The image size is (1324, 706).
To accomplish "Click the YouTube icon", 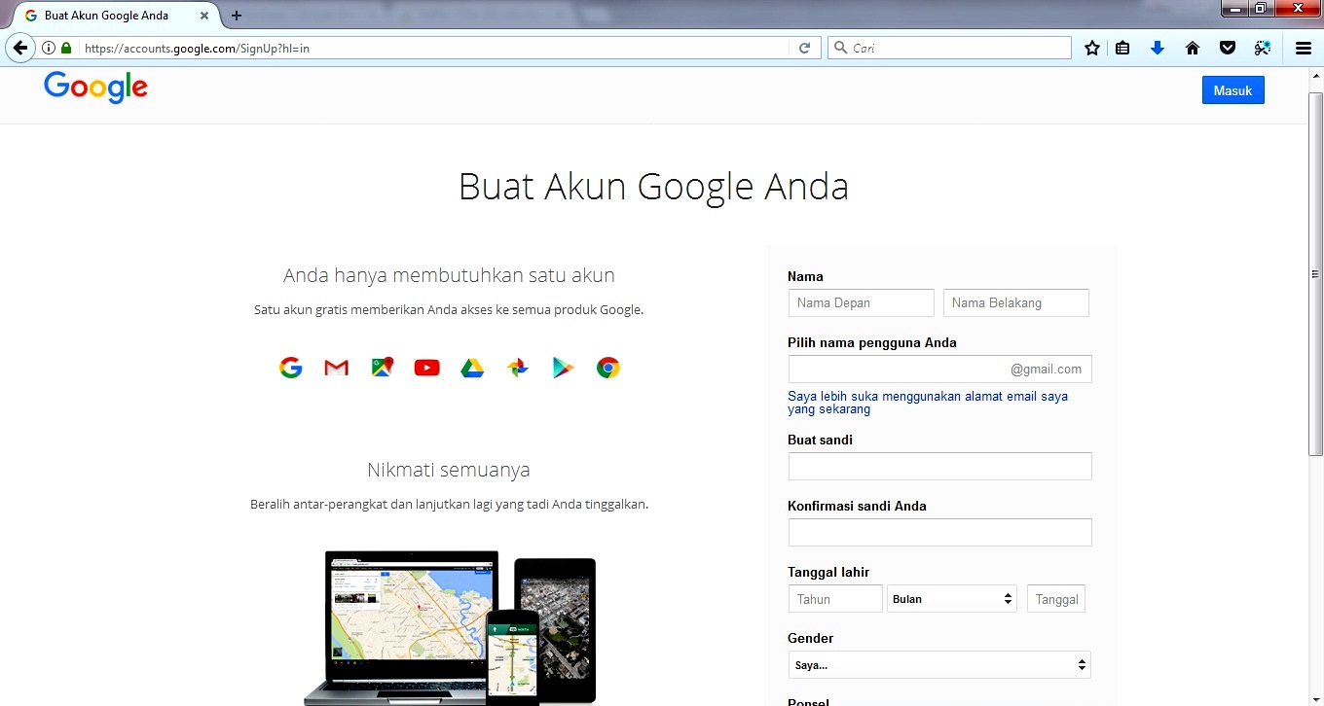I will click(426, 368).
